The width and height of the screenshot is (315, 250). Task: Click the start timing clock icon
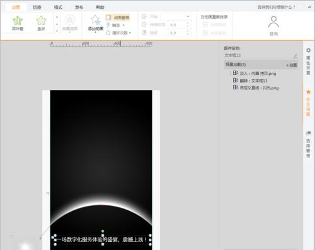tap(144, 16)
